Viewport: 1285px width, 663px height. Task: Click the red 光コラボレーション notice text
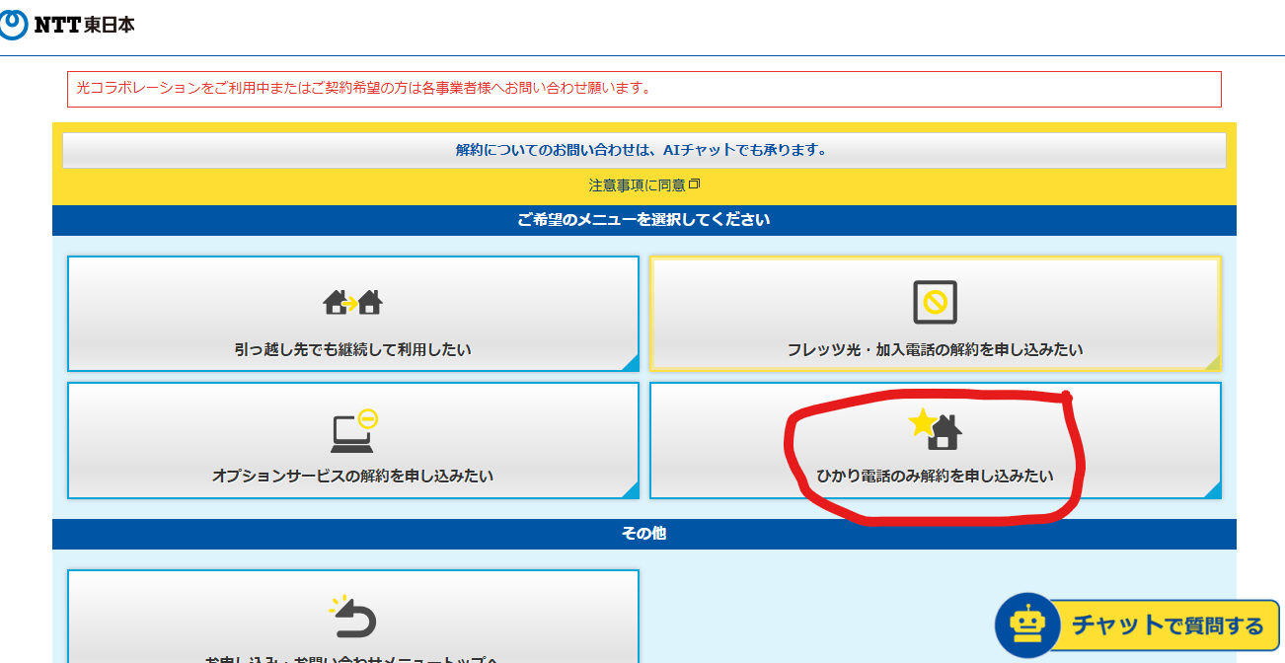[365, 88]
